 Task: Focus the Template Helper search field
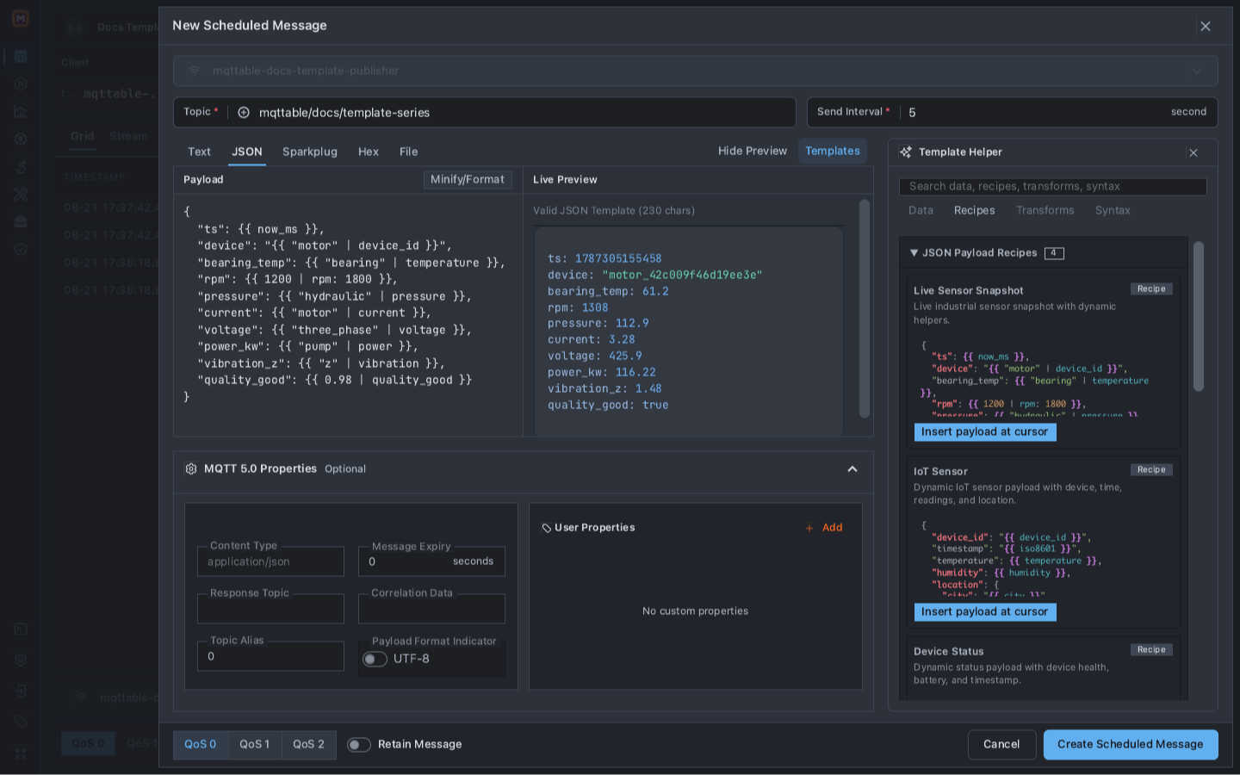coord(1053,187)
